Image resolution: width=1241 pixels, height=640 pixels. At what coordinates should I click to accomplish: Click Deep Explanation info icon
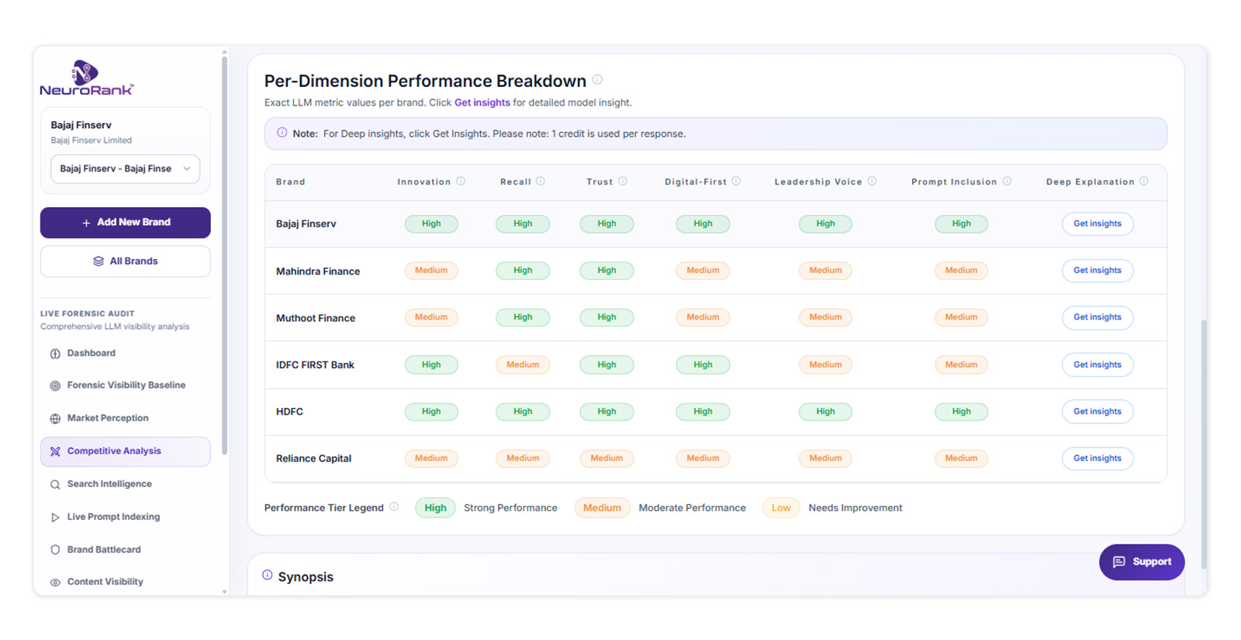(1144, 182)
